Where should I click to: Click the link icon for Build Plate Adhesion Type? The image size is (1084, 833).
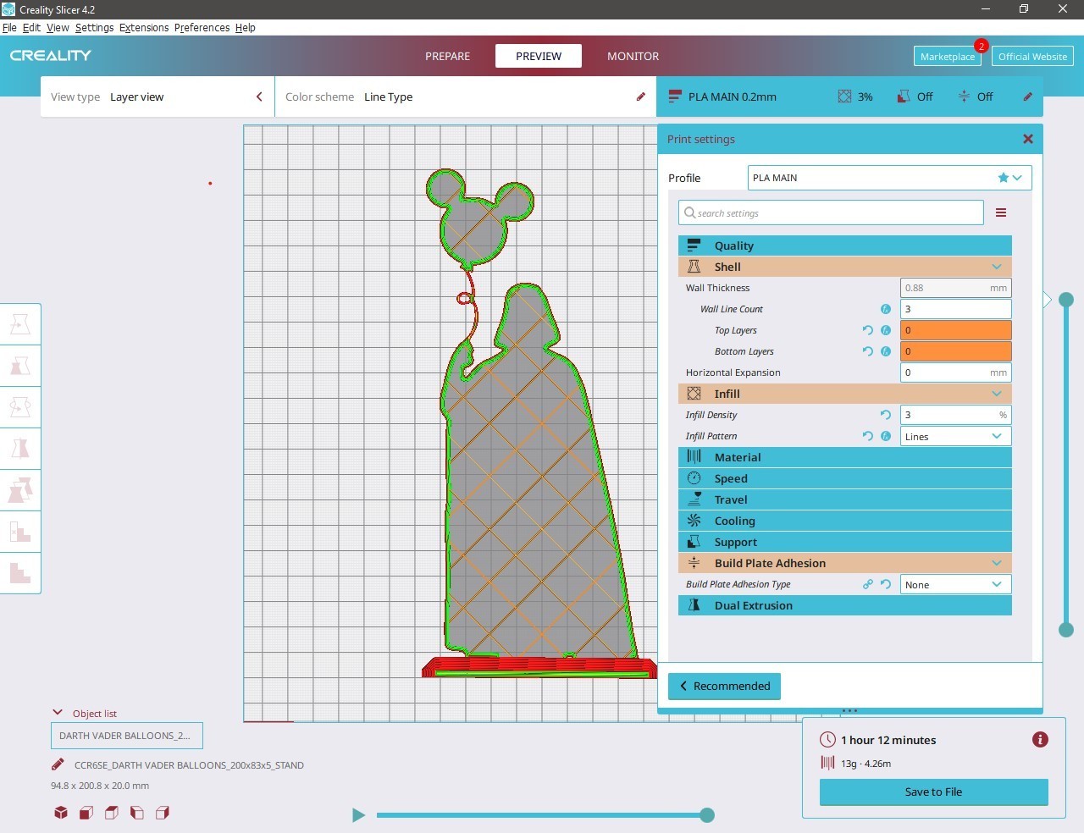tap(868, 584)
